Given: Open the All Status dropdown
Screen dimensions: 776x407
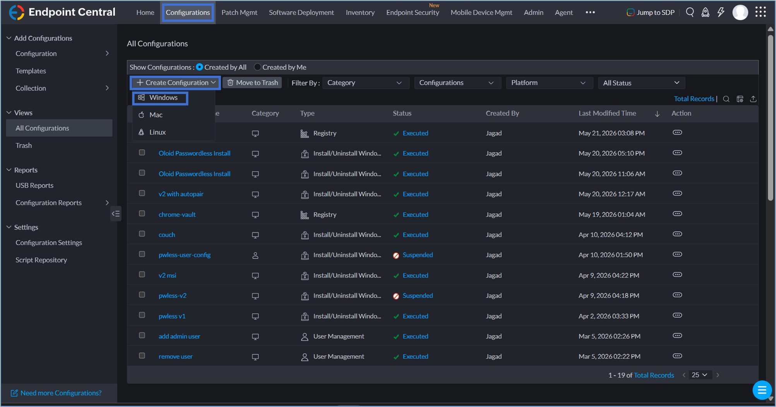Looking at the screenshot, I should click(x=641, y=83).
